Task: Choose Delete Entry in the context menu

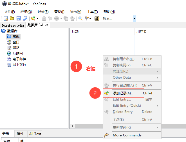Action: click(x=132, y=112)
